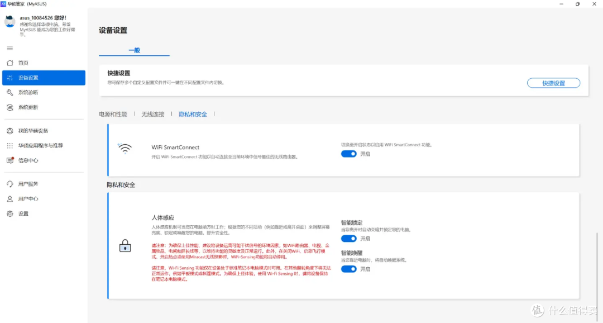Click the WiFi SmartConnect title text
The width and height of the screenshot is (603, 323).
coord(175,148)
